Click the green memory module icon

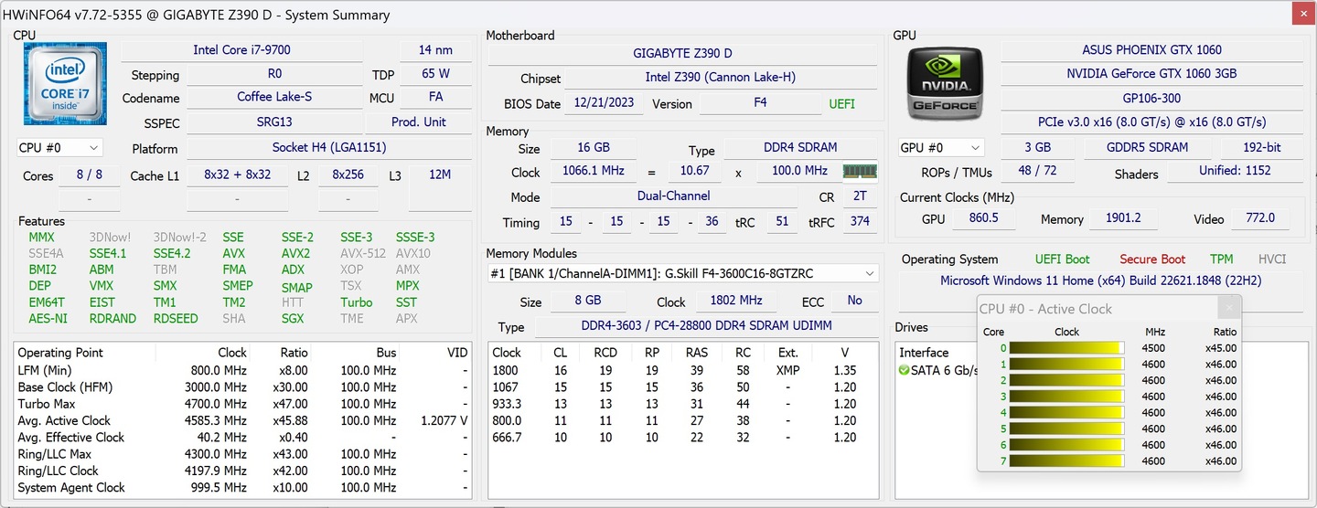pyautogui.click(x=859, y=171)
